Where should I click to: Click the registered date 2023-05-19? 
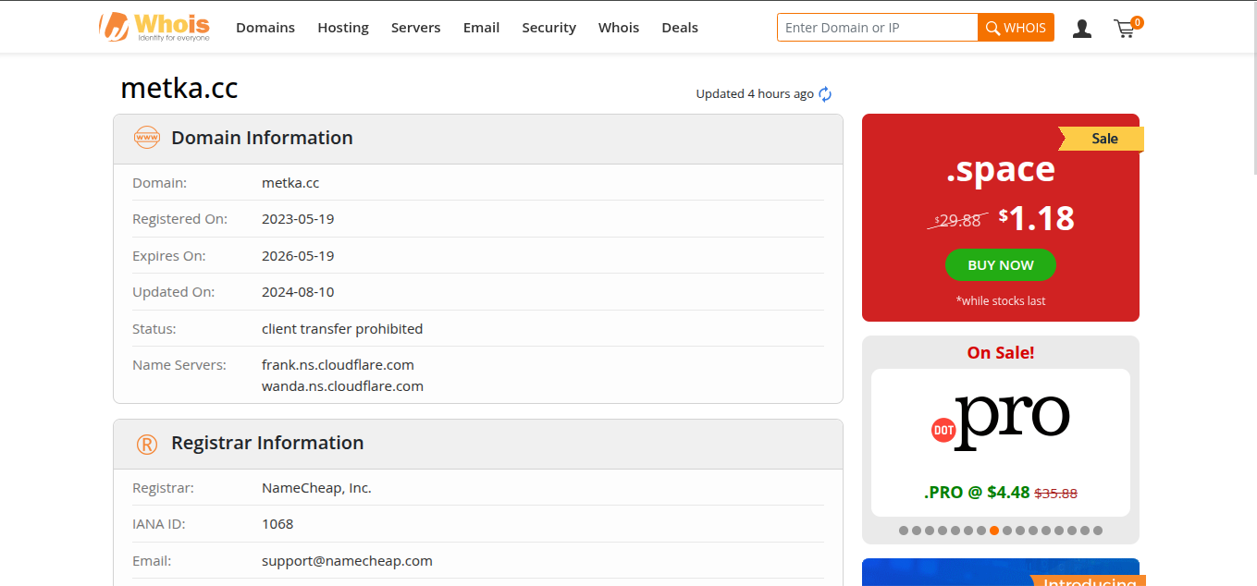coord(298,219)
